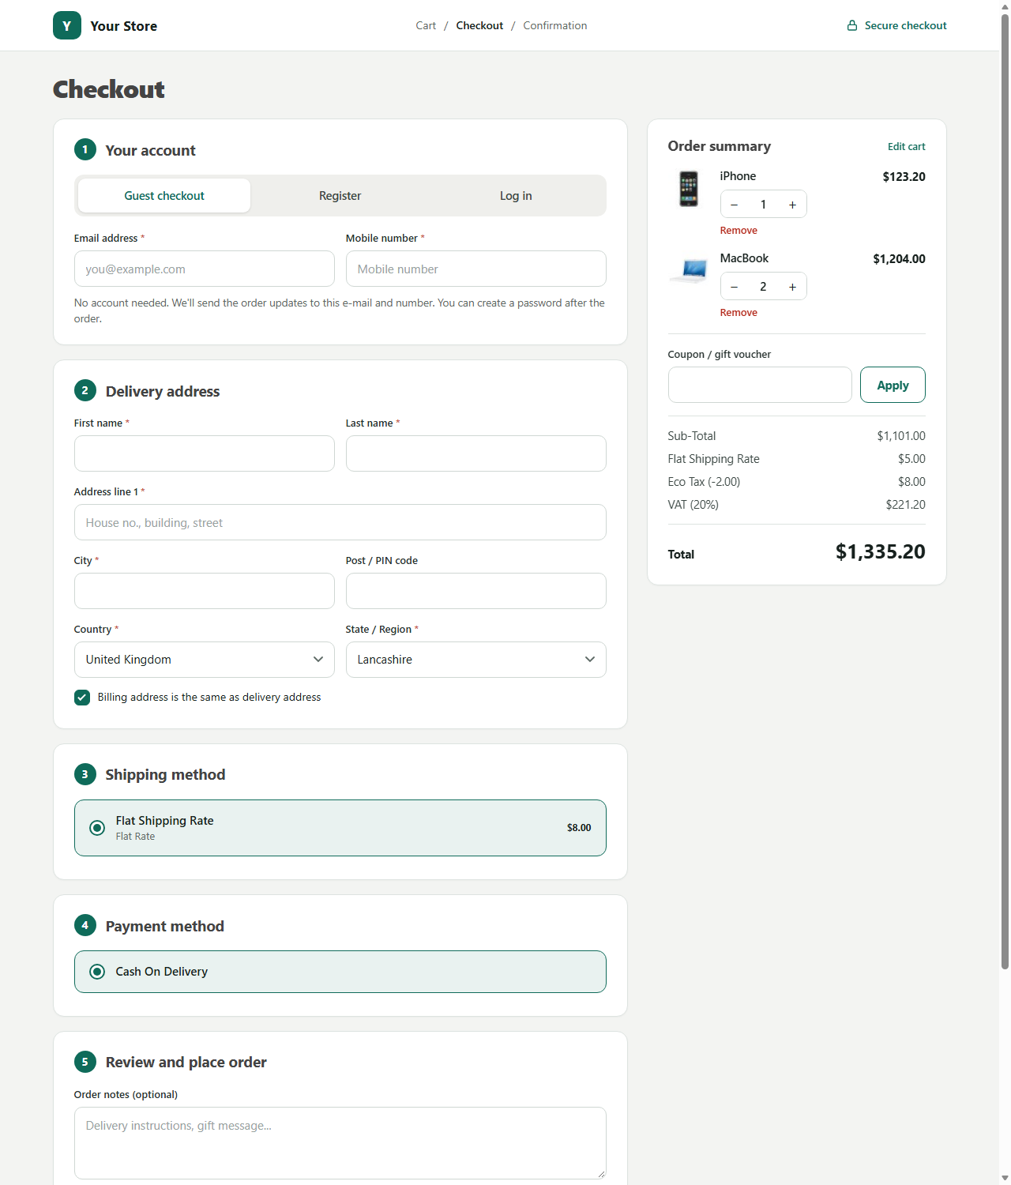Click the Your Store logo icon
Screen dimensions: 1011x1185
pyautogui.click(x=67, y=25)
